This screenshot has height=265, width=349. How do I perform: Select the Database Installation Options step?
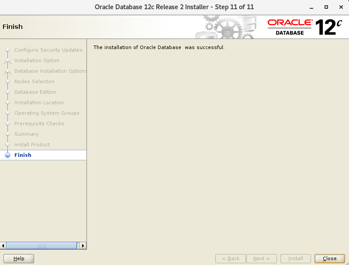pyautogui.click(x=51, y=71)
